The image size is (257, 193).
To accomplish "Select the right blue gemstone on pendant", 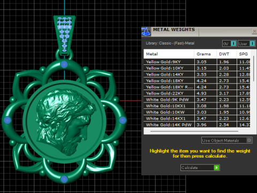I will tap(123, 120).
